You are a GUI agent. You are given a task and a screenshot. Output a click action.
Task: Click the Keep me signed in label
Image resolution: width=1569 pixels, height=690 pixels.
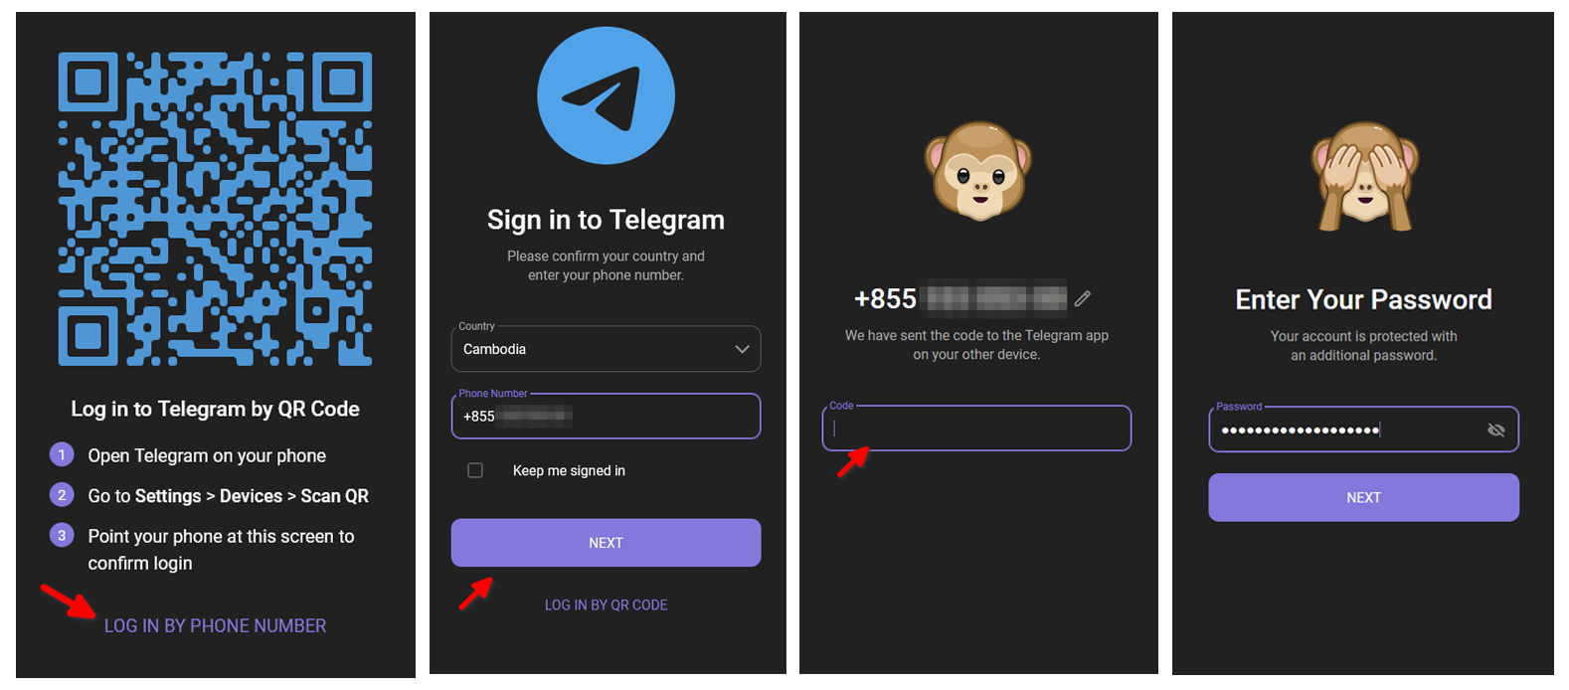tap(569, 470)
